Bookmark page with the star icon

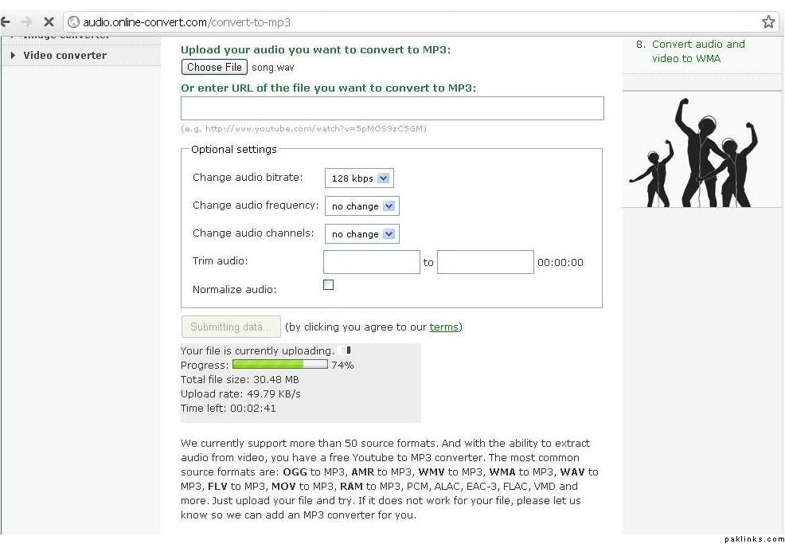768,22
